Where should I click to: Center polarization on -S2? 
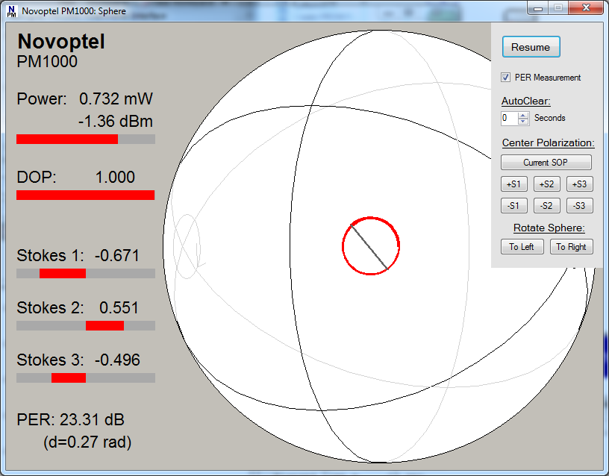tap(546, 206)
